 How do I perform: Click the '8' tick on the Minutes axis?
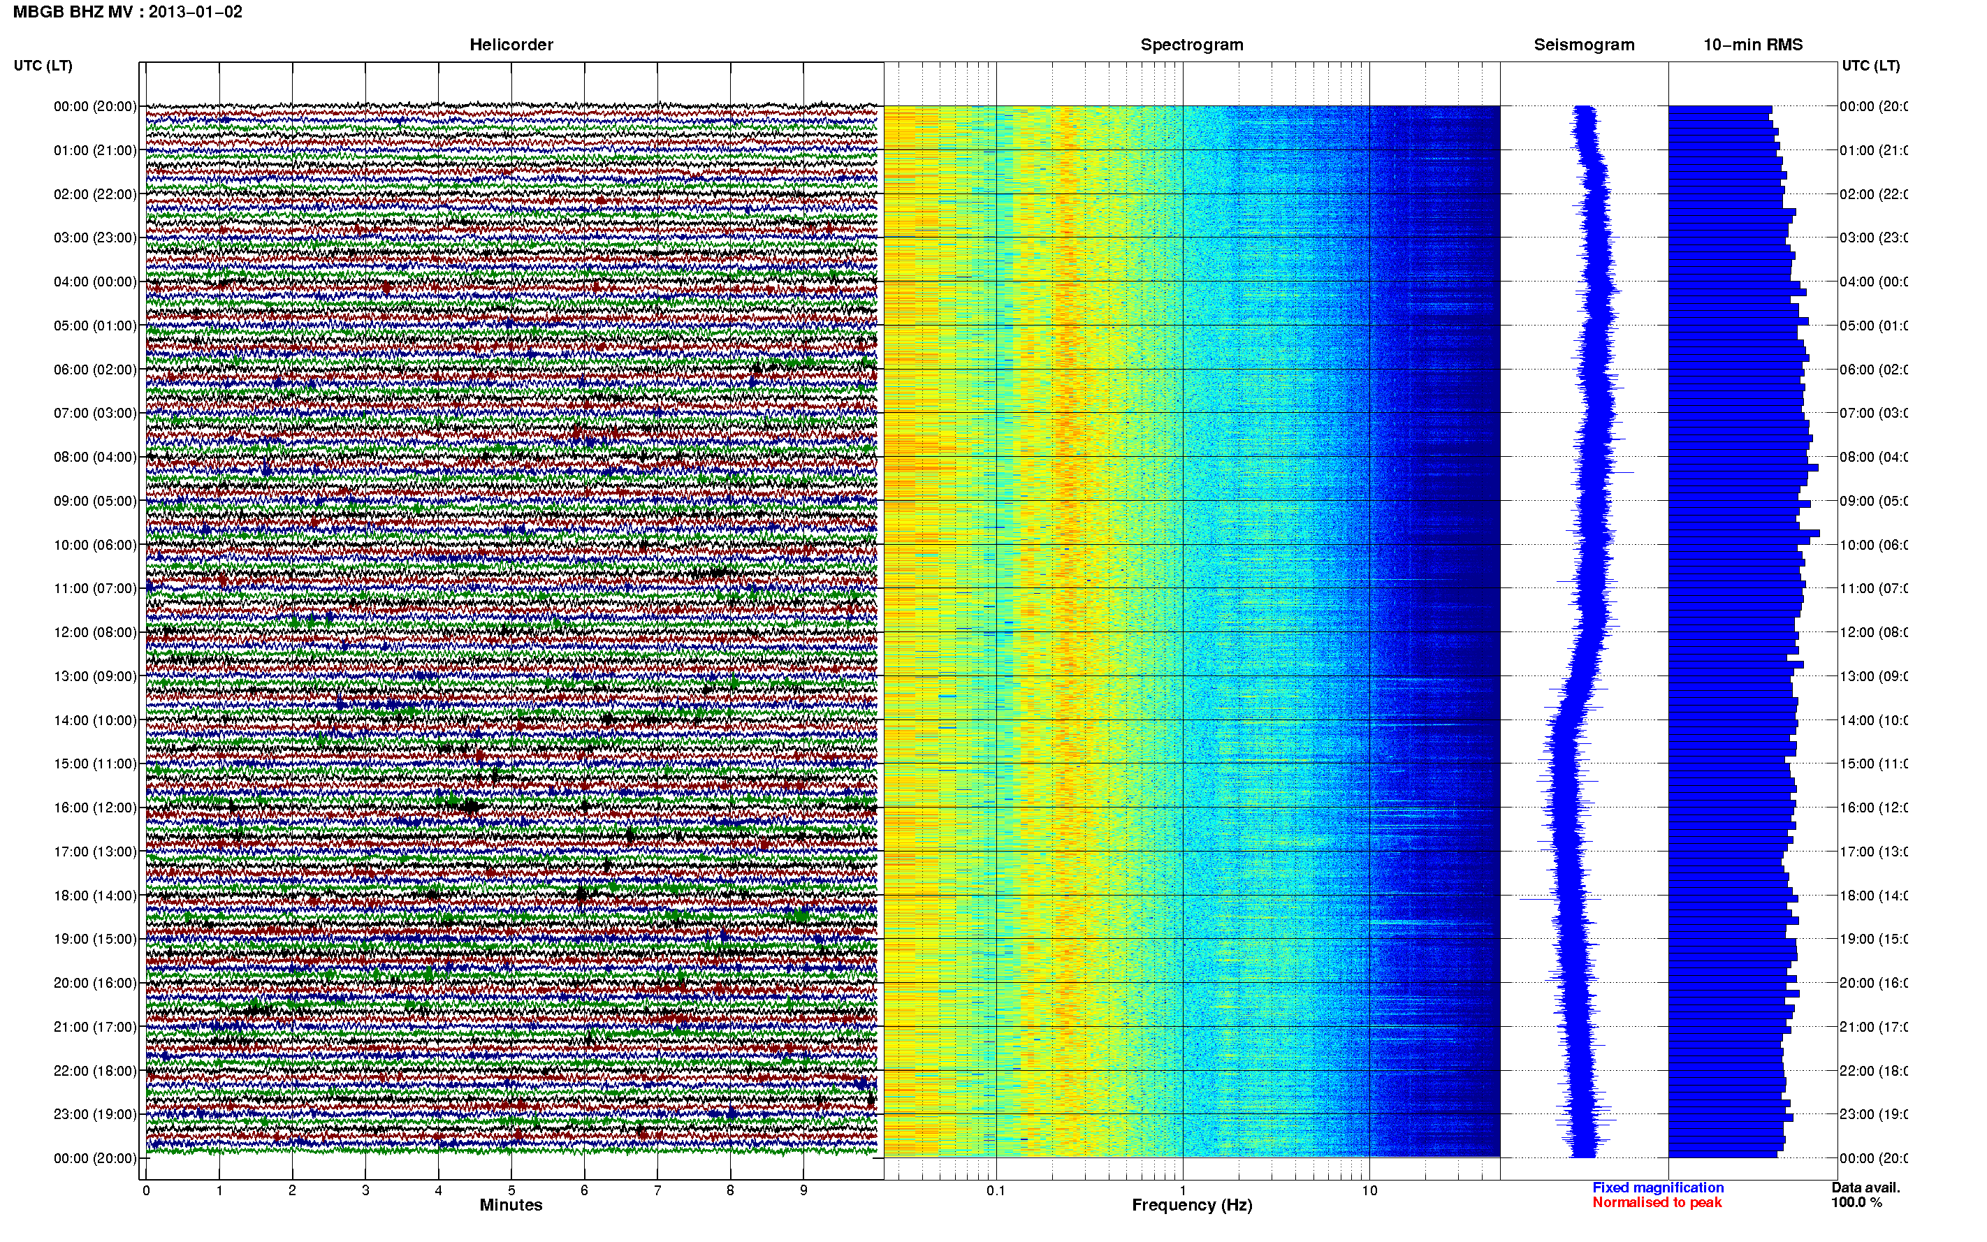(x=730, y=1190)
